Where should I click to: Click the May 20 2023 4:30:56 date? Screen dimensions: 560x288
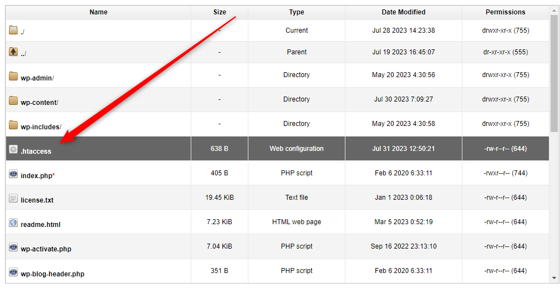coord(403,75)
